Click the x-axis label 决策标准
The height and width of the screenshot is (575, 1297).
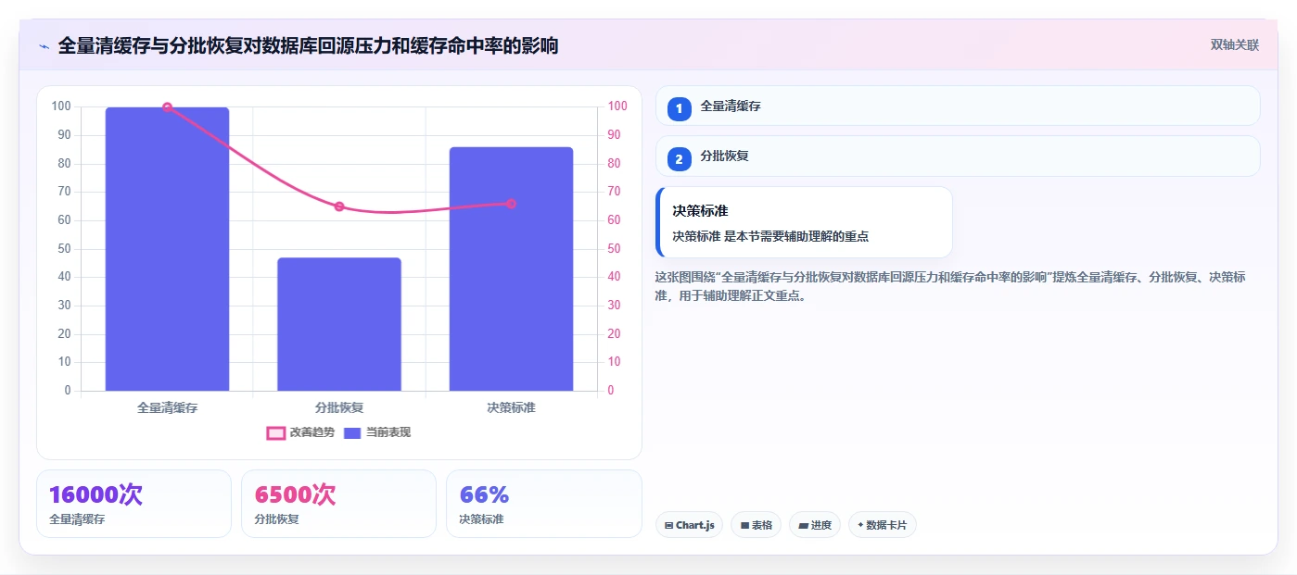[x=511, y=407]
